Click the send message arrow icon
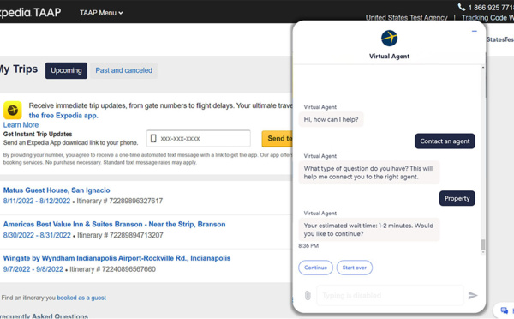The image size is (514, 319). 473,295
